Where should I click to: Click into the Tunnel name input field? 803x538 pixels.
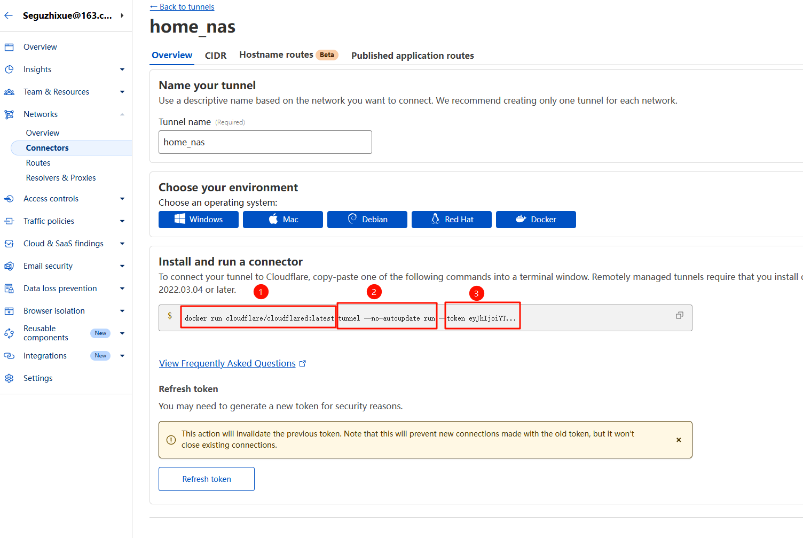pos(265,142)
